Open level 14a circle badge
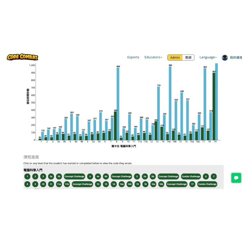This screenshot has width=242, height=242. (x=122, y=184)
